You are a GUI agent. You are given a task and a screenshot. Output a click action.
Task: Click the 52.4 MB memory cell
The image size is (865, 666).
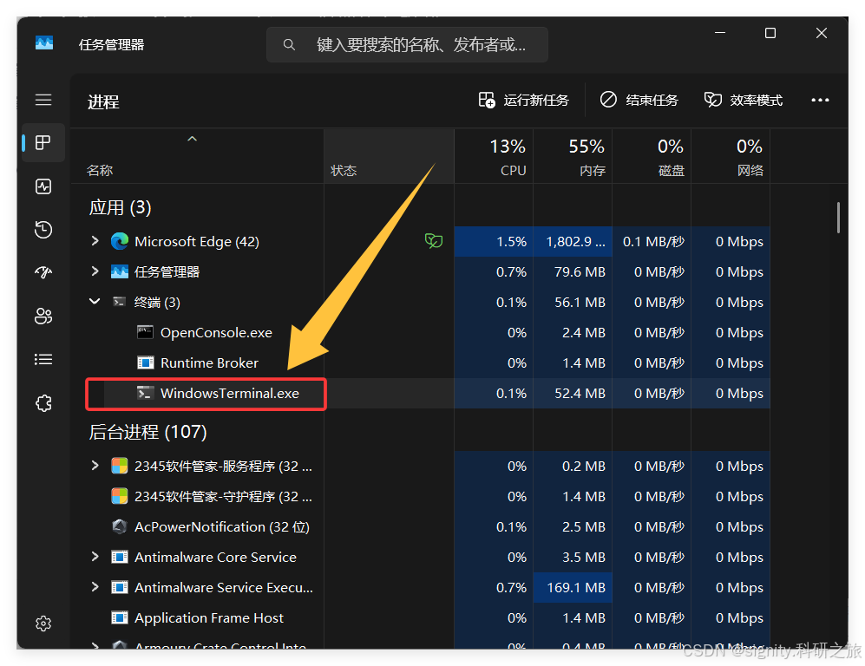(573, 393)
